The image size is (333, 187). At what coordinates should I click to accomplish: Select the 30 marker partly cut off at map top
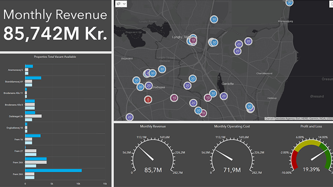tap(290, 2)
